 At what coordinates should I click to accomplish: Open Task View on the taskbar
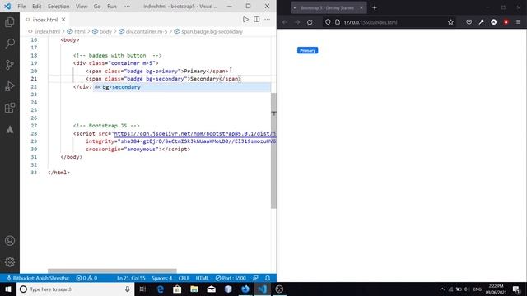coord(142,289)
